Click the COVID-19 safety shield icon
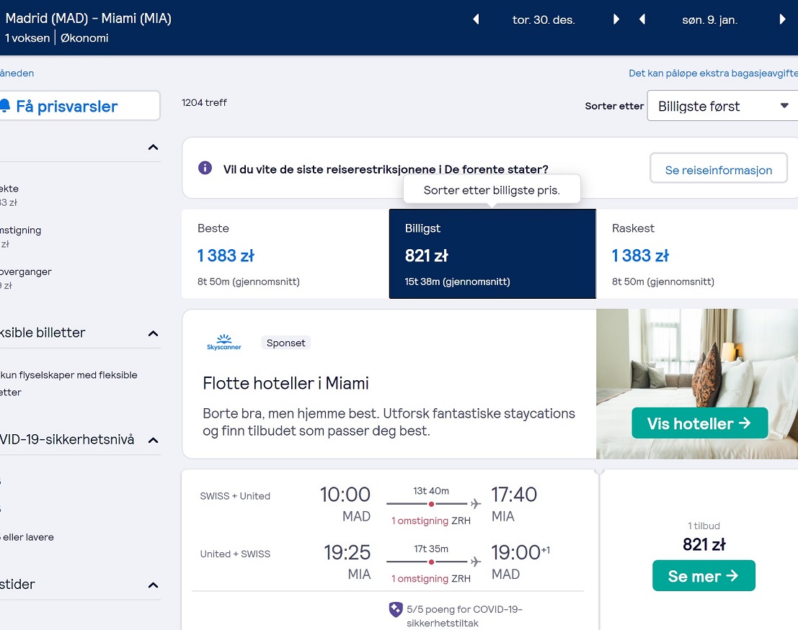Image resolution: width=798 pixels, height=630 pixels. pos(396,609)
